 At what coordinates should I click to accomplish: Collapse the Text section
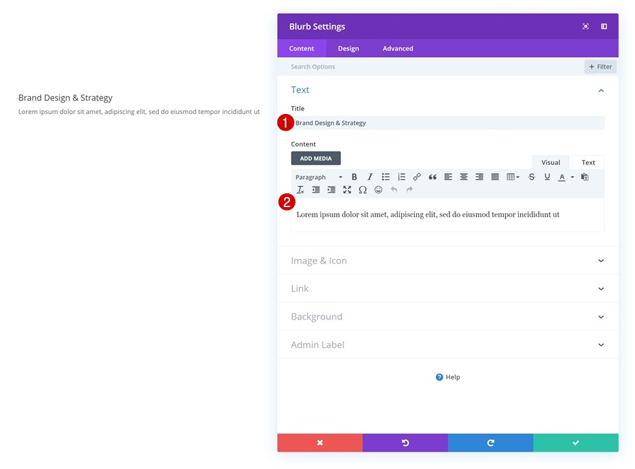coord(601,90)
